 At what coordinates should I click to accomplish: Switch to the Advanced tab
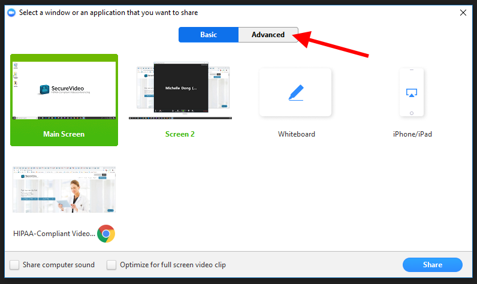click(x=268, y=35)
